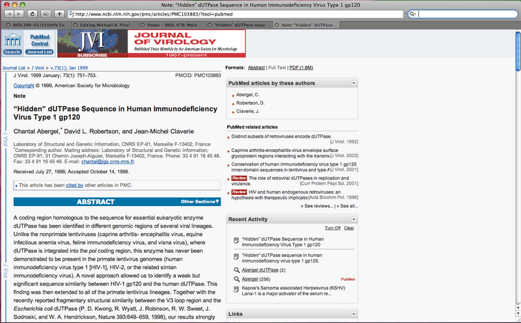
Task: Open the v.73(1); Jan 1999 issue link
Action: click(x=69, y=68)
